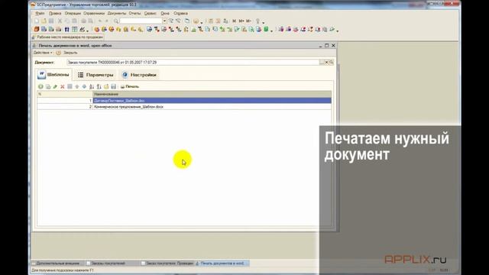This screenshot has width=489, height=275.
Task: Open the Документы menu
Action: click(x=117, y=14)
